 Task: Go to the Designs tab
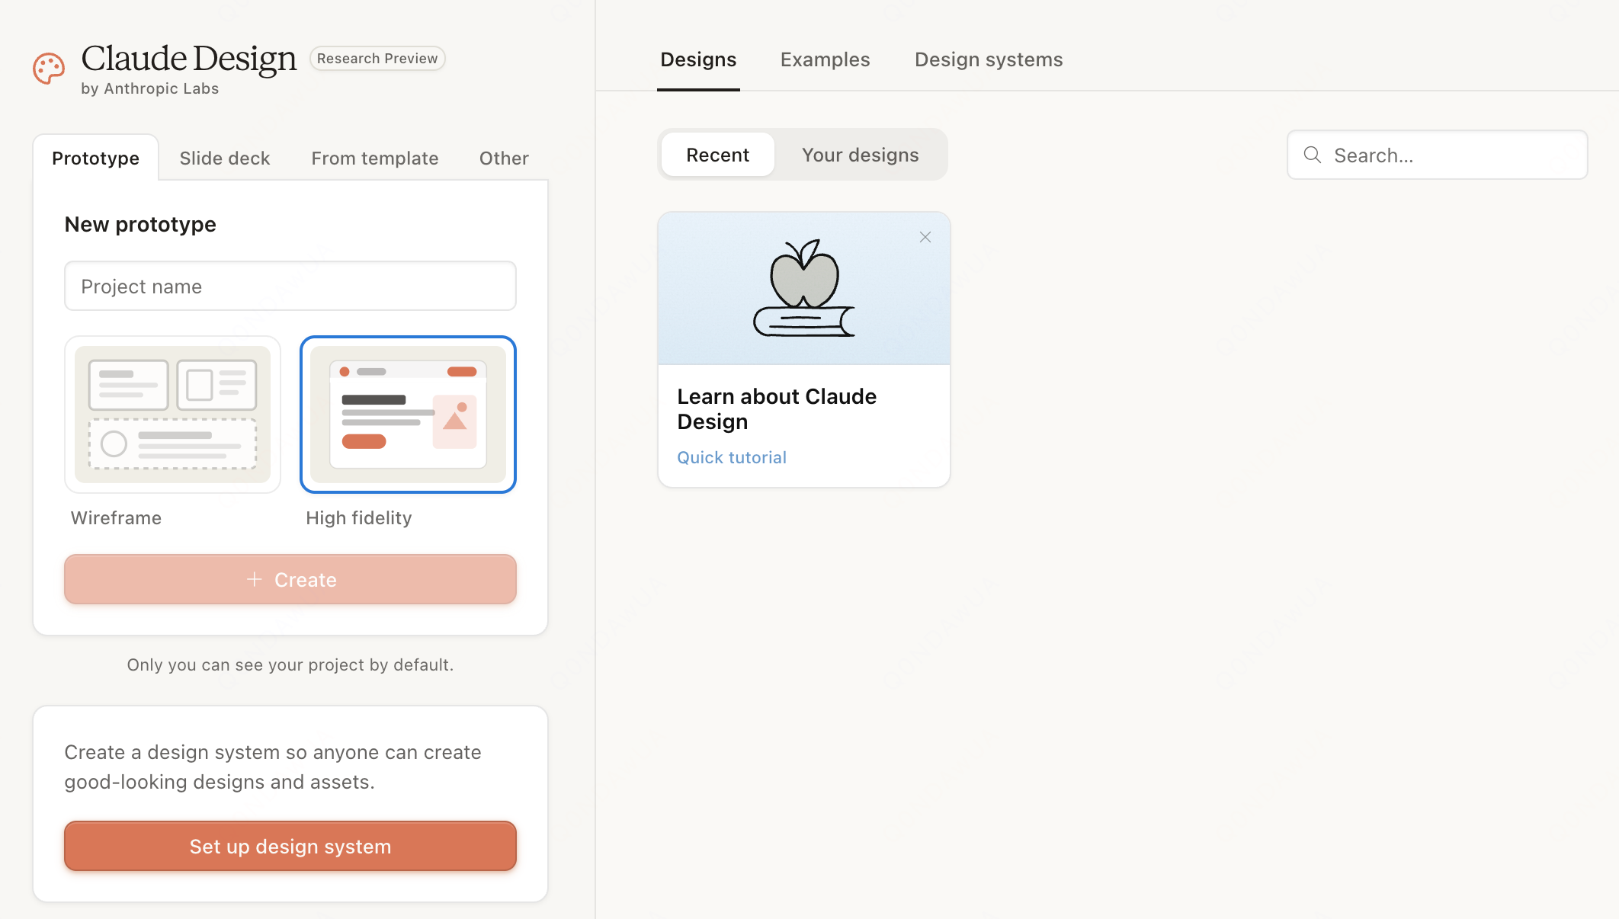698,59
